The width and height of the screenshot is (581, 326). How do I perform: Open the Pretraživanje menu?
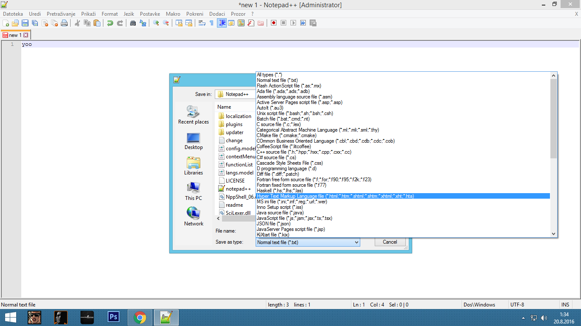pos(60,14)
